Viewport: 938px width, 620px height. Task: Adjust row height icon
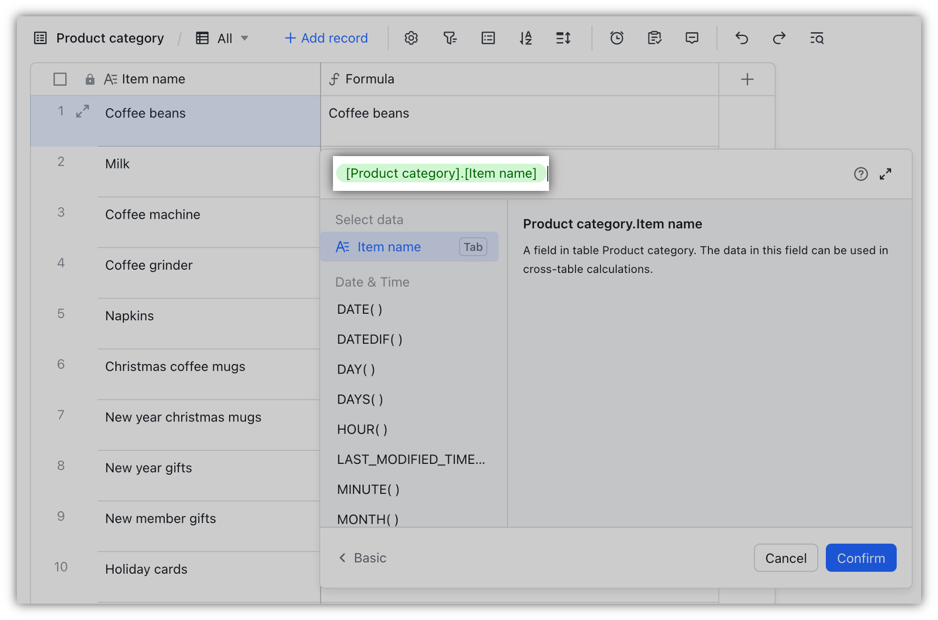[x=563, y=38]
